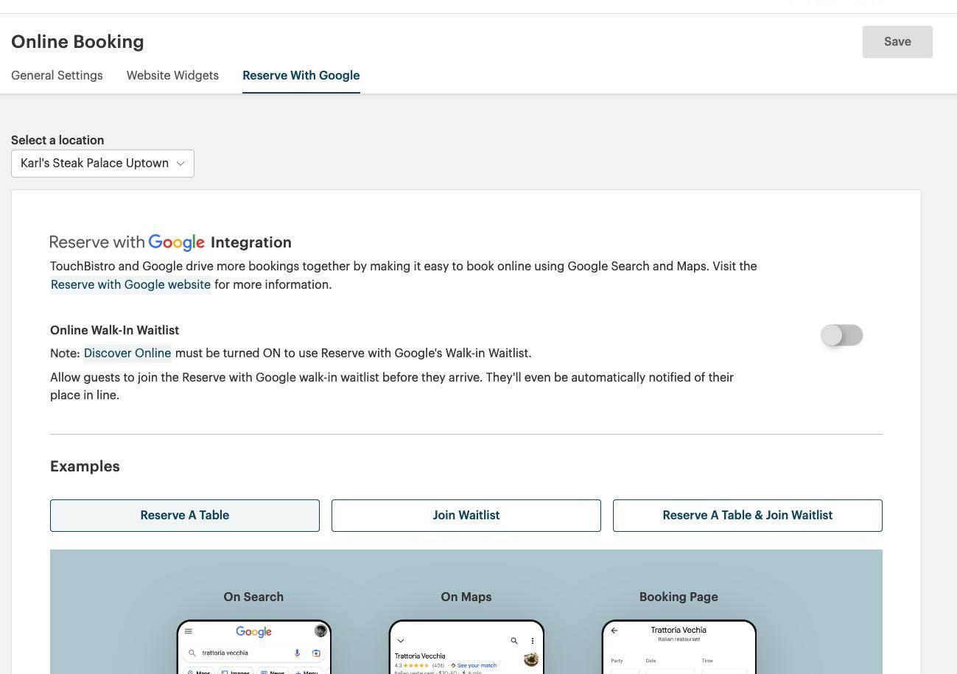Viewport: 957px width, 674px height.
Task: Open the hamburger menu on the On Search phone preview
Action: pyautogui.click(x=189, y=631)
